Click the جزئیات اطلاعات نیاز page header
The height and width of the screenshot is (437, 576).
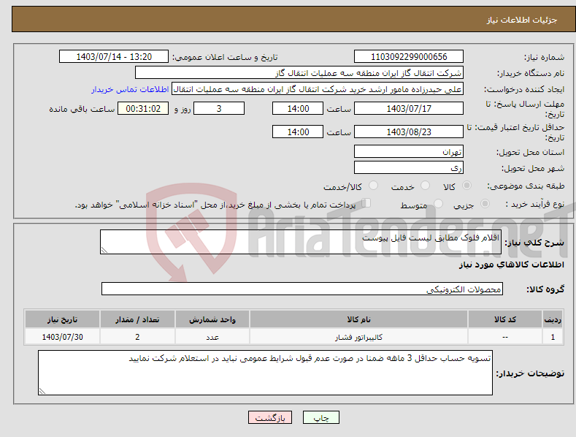coord(522,20)
